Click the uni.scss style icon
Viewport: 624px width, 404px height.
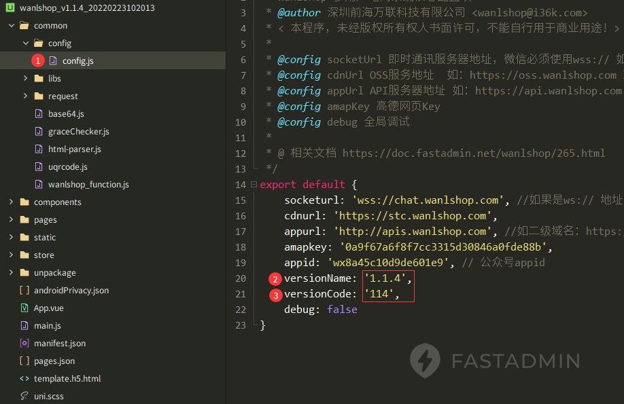click(x=24, y=396)
